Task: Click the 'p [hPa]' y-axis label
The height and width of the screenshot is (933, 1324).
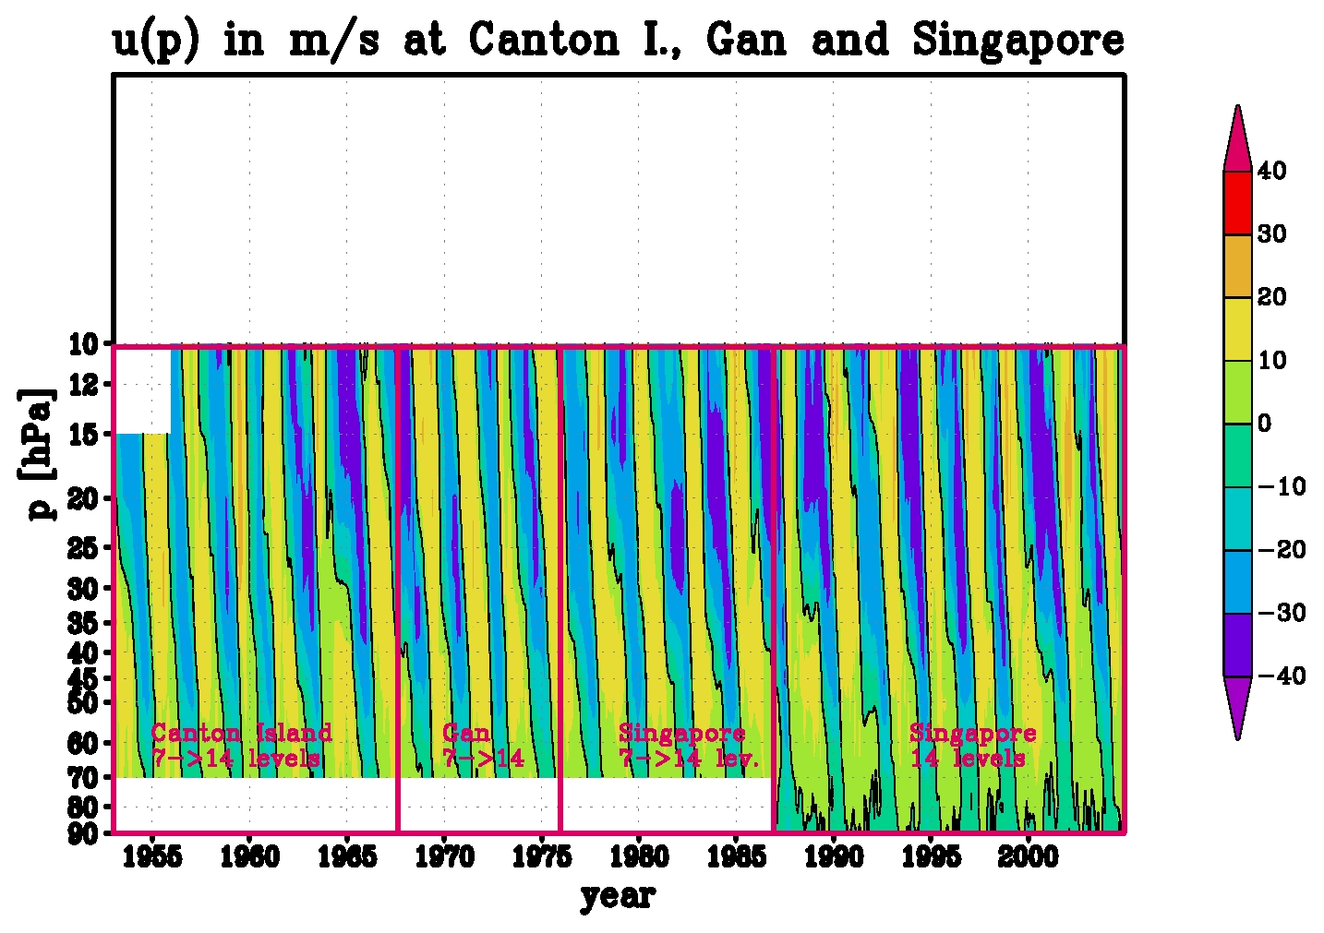Action: [39, 453]
